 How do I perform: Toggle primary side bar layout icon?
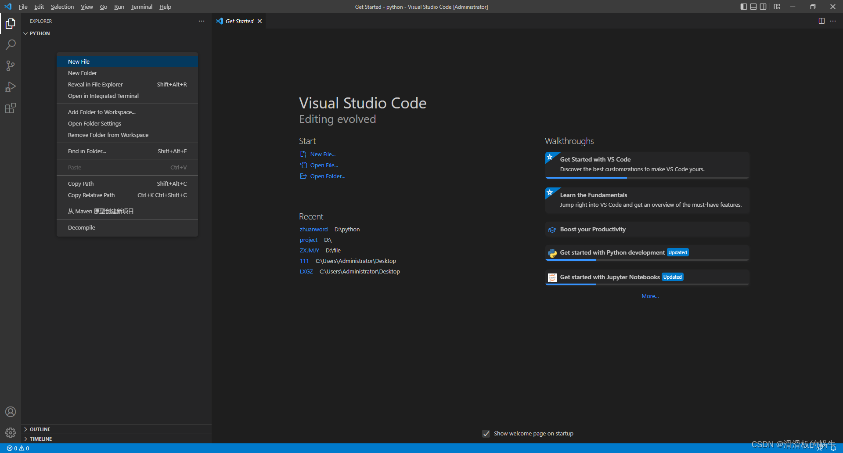[x=743, y=7]
